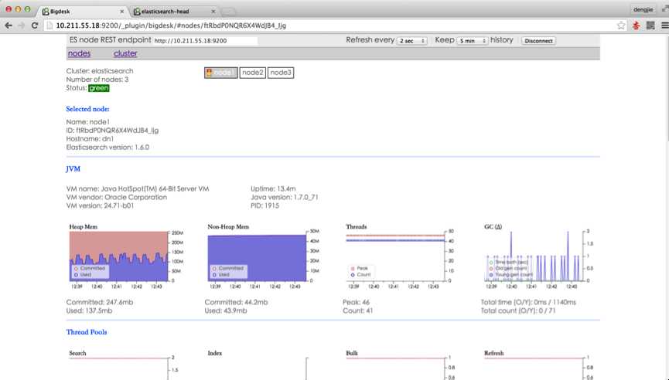Click the page info icon in address bar

49,25
